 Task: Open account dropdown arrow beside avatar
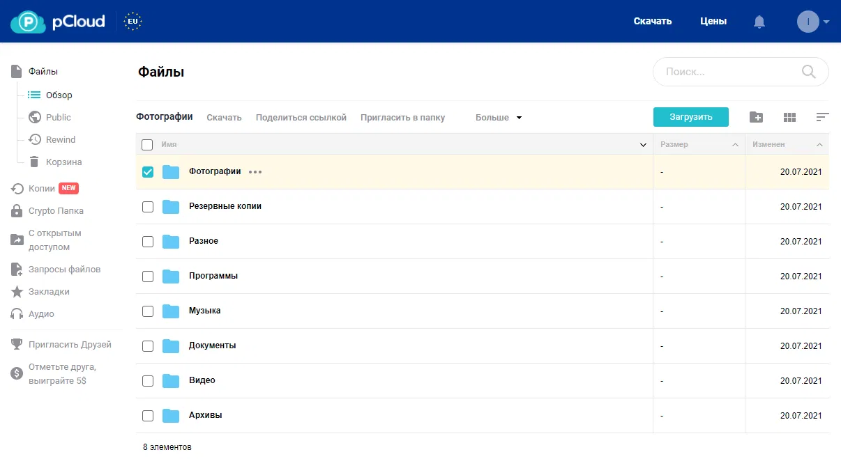(826, 22)
